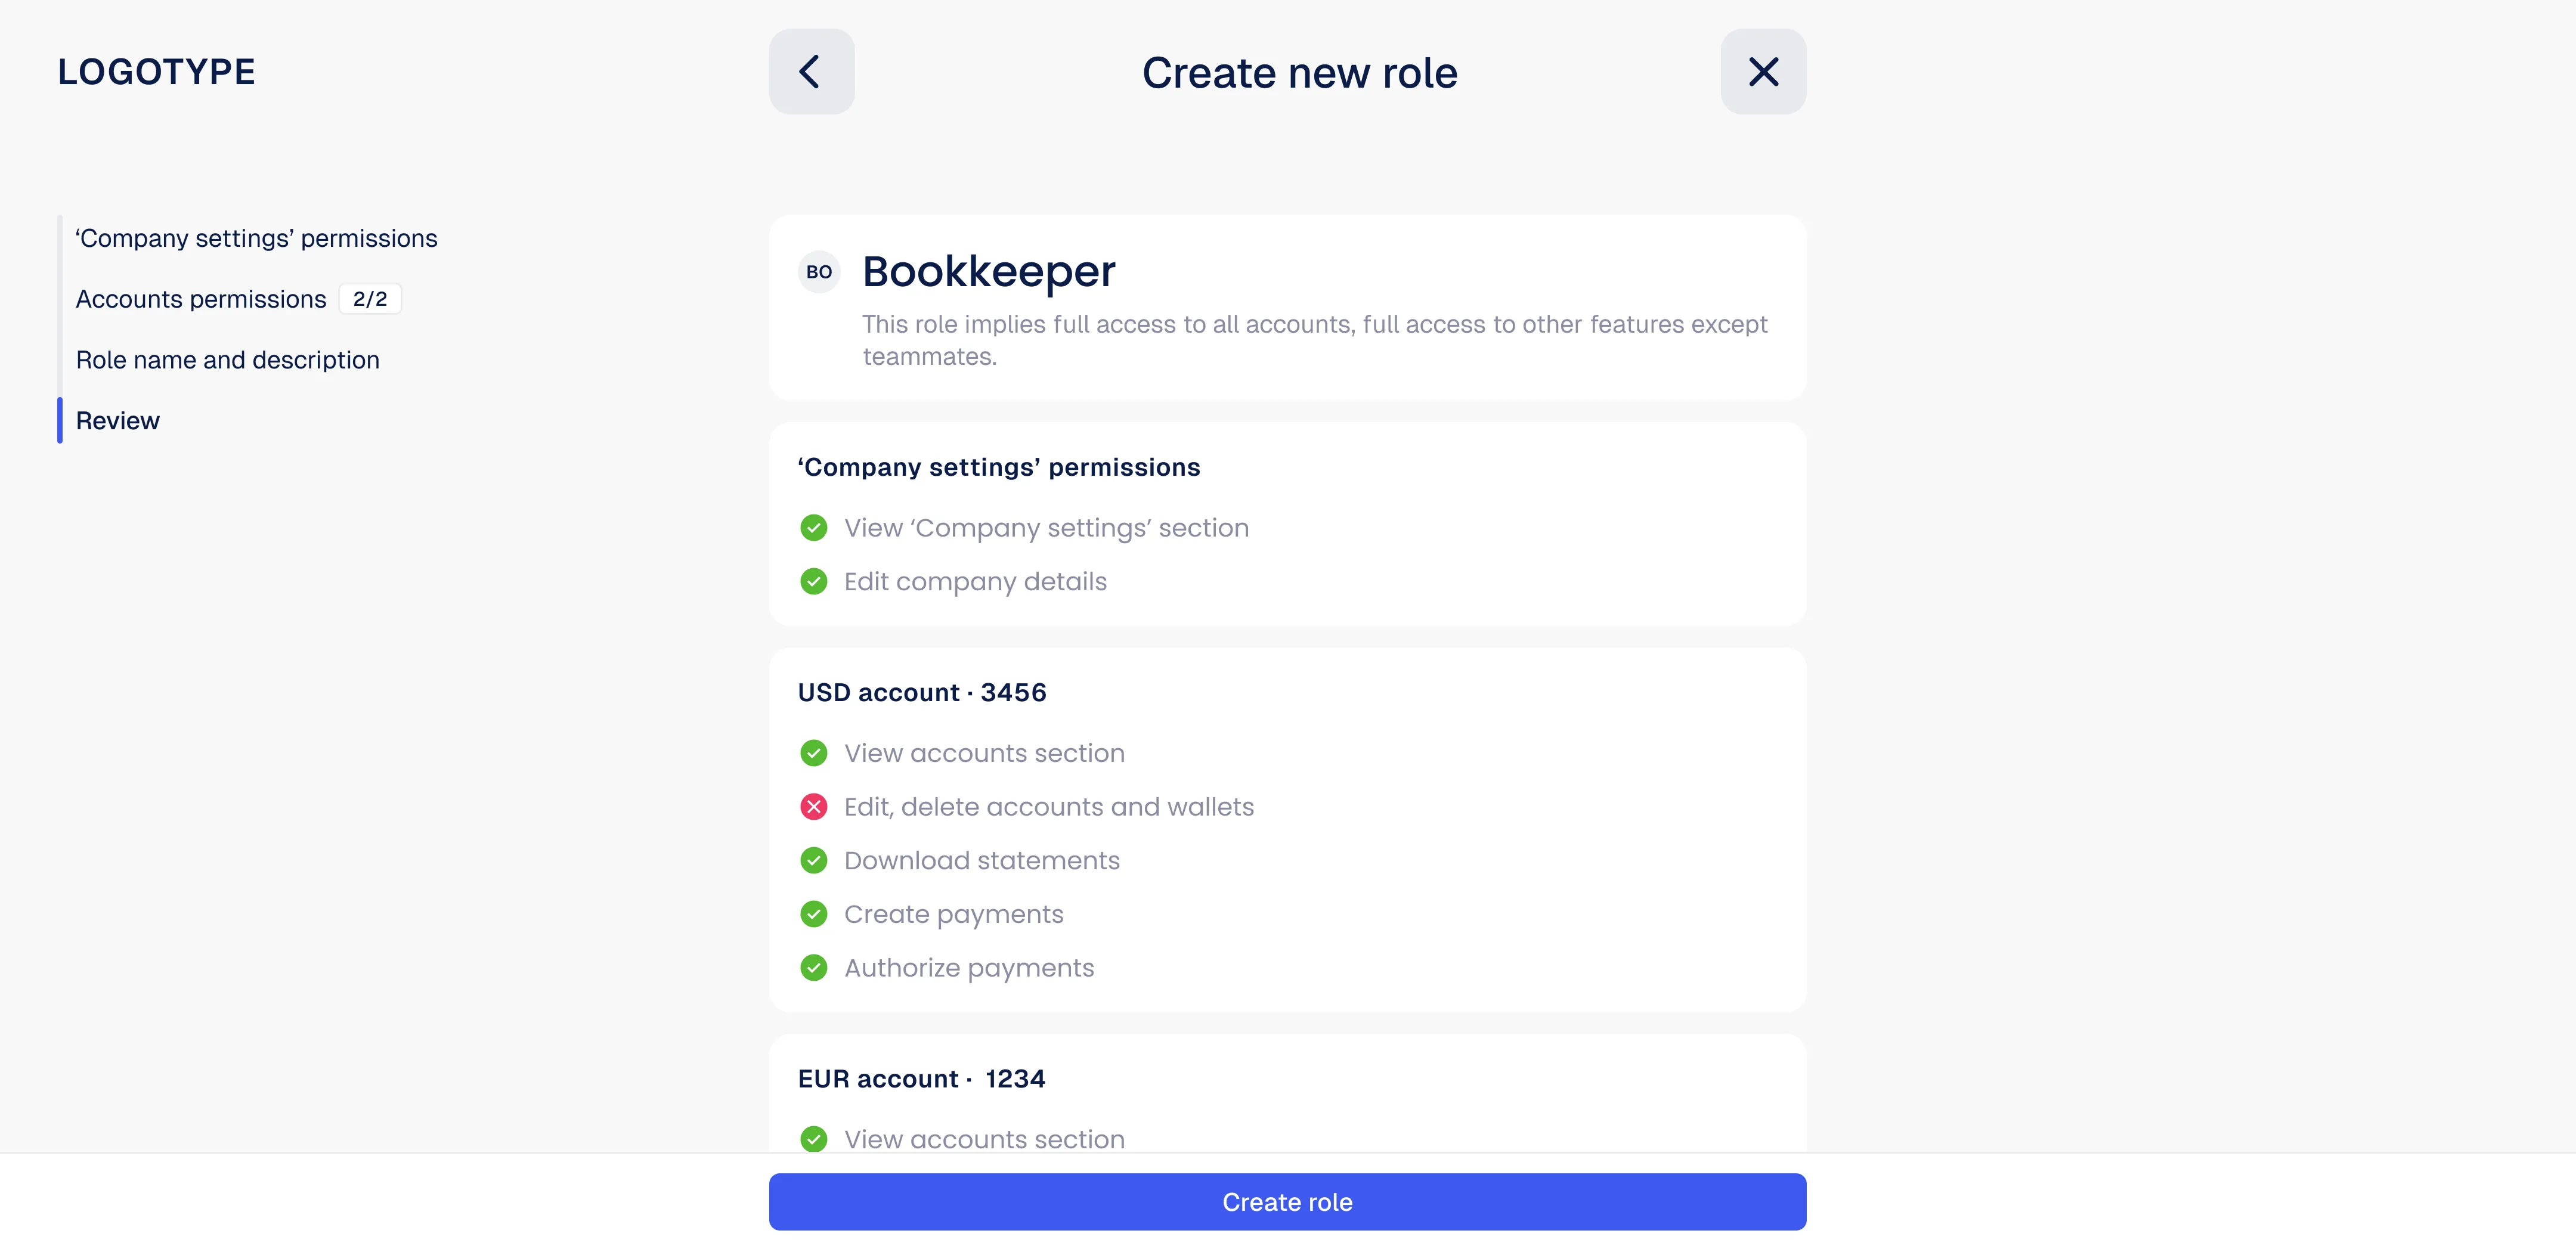Click green check beside Download statements

[814, 861]
